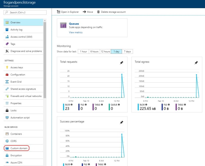Viewport: 205px width, 166px height.
Task: Click the Locks padlock icon
Action: [7, 110]
